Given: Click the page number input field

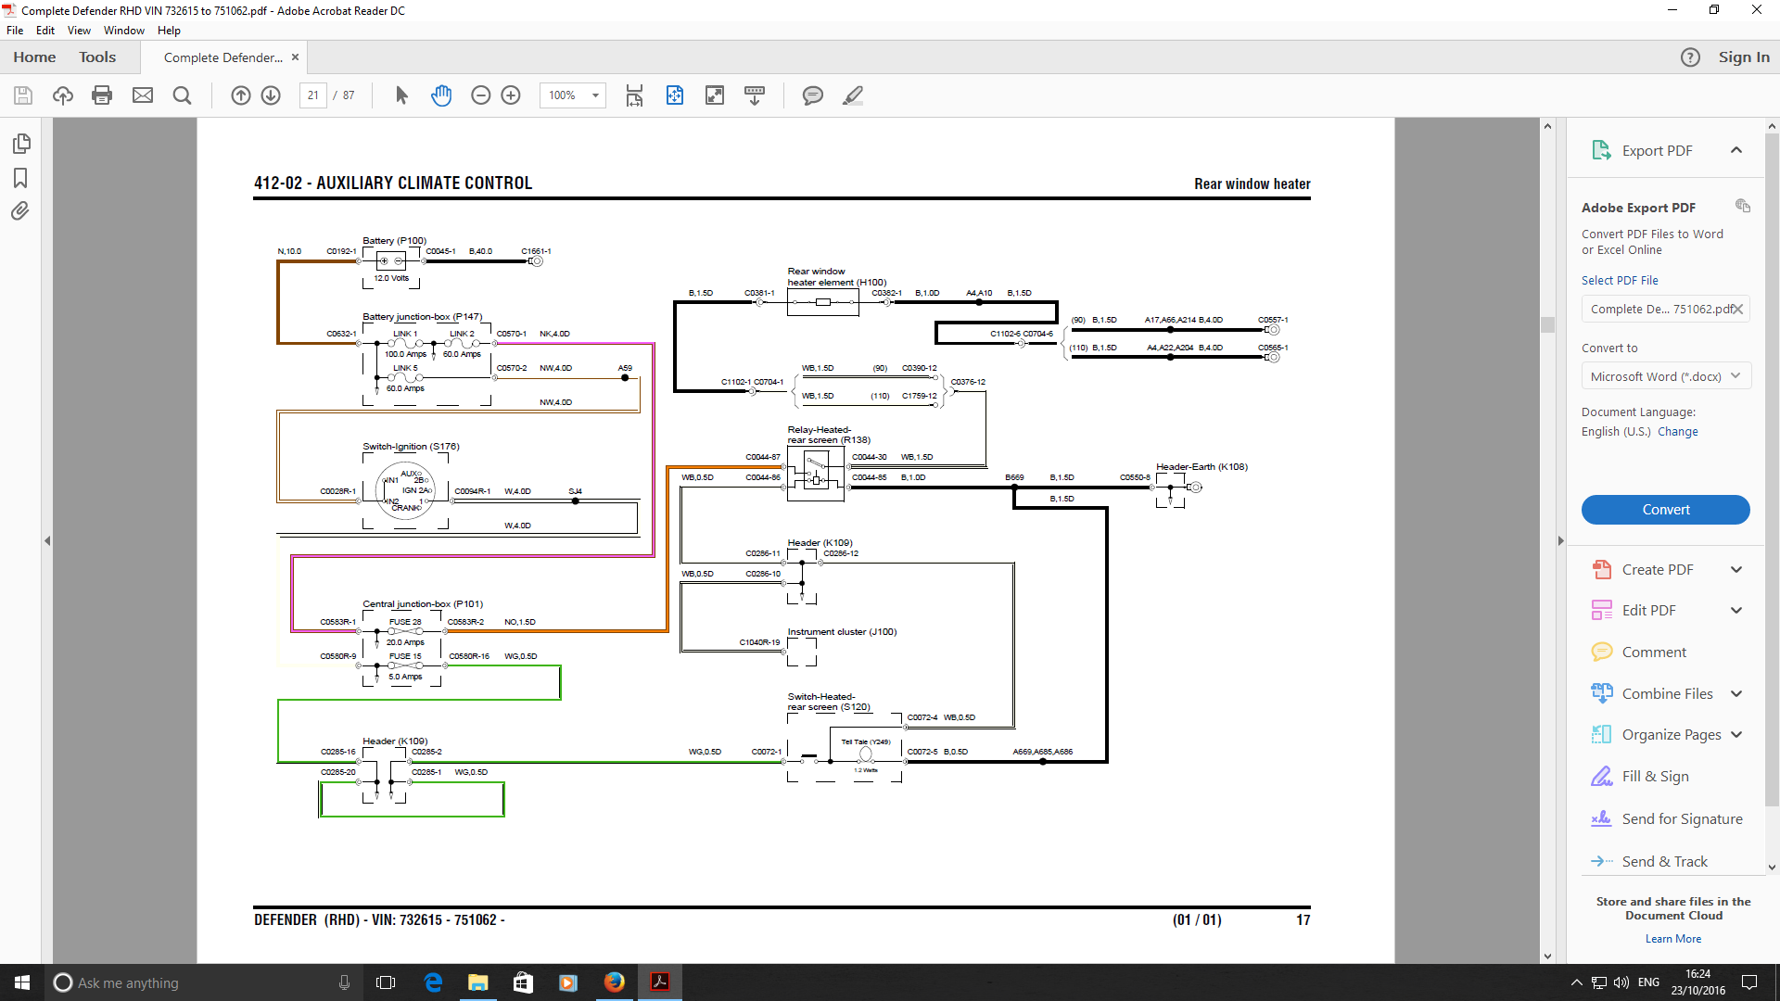Looking at the screenshot, I should [313, 95].
